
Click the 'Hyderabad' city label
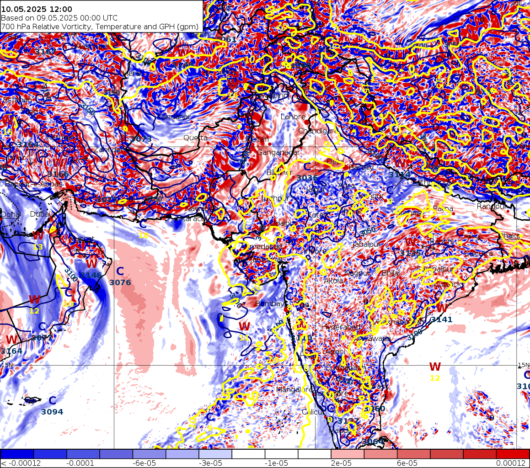coord(341,327)
